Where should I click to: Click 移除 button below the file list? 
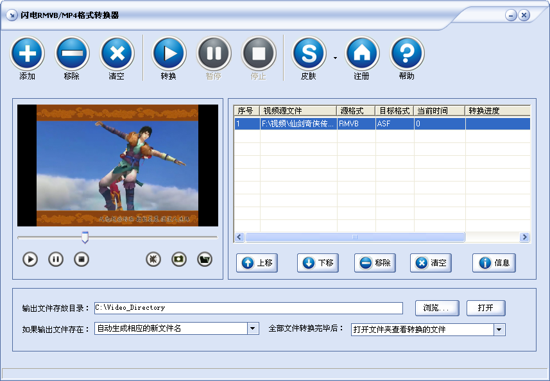[x=375, y=263]
